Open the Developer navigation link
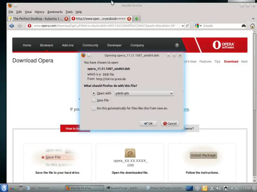Image resolution: width=257 pixels, height=192 pixels. point(114,45)
